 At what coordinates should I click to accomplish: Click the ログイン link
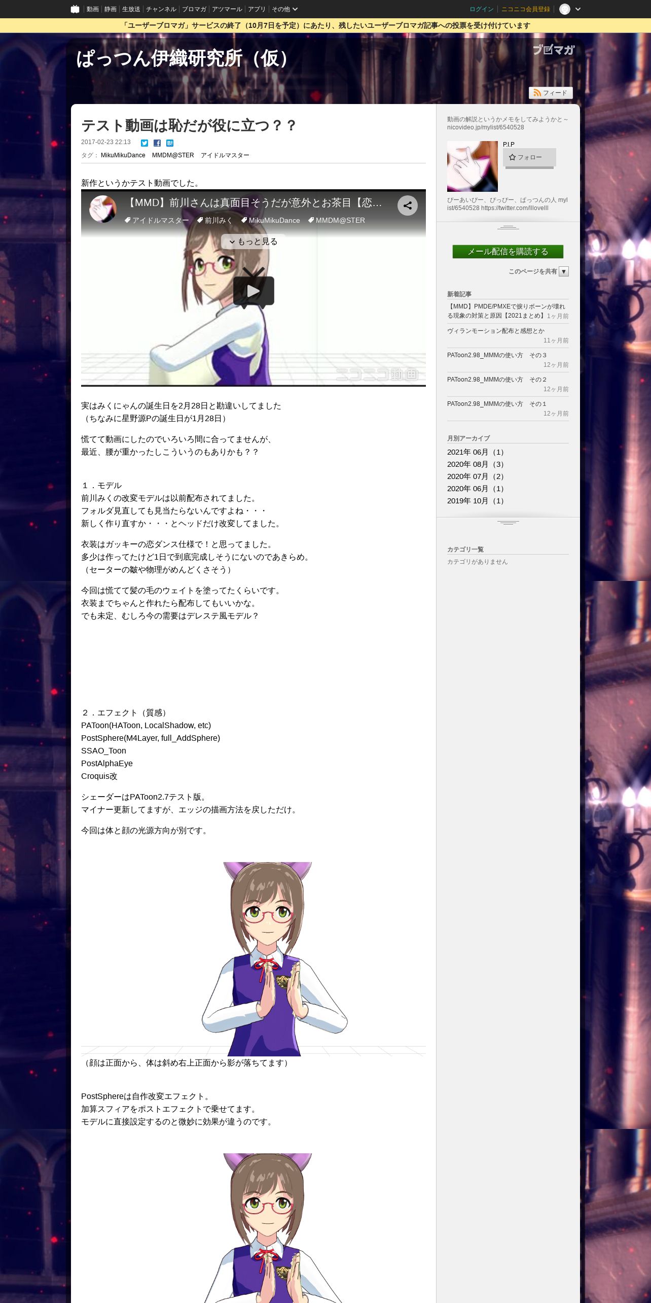482,9
